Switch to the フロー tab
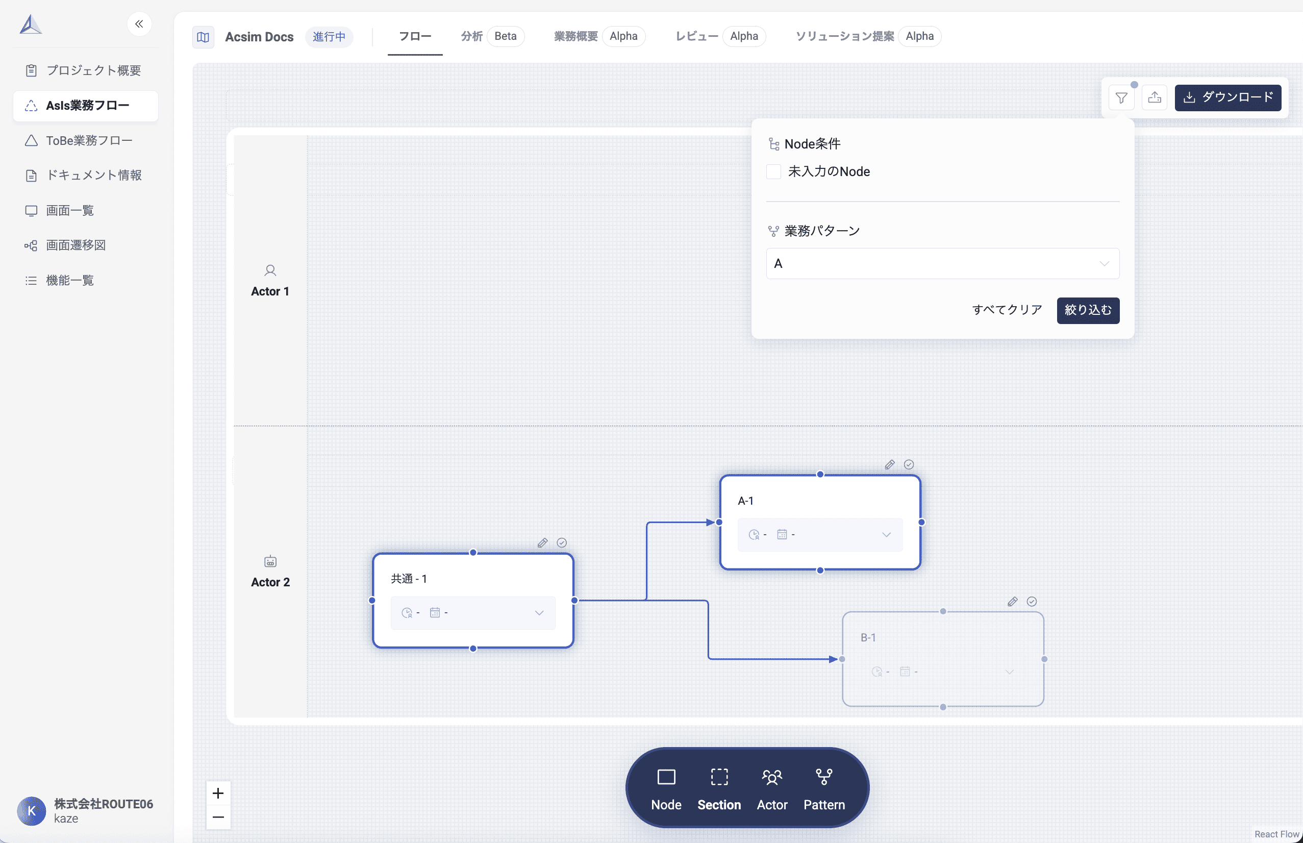This screenshot has width=1303, height=843. 415,37
